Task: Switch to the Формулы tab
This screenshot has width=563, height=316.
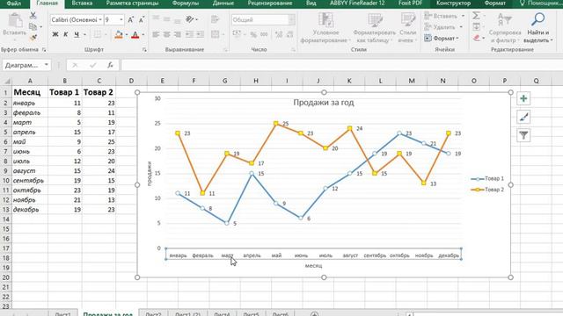Action: (x=186, y=4)
